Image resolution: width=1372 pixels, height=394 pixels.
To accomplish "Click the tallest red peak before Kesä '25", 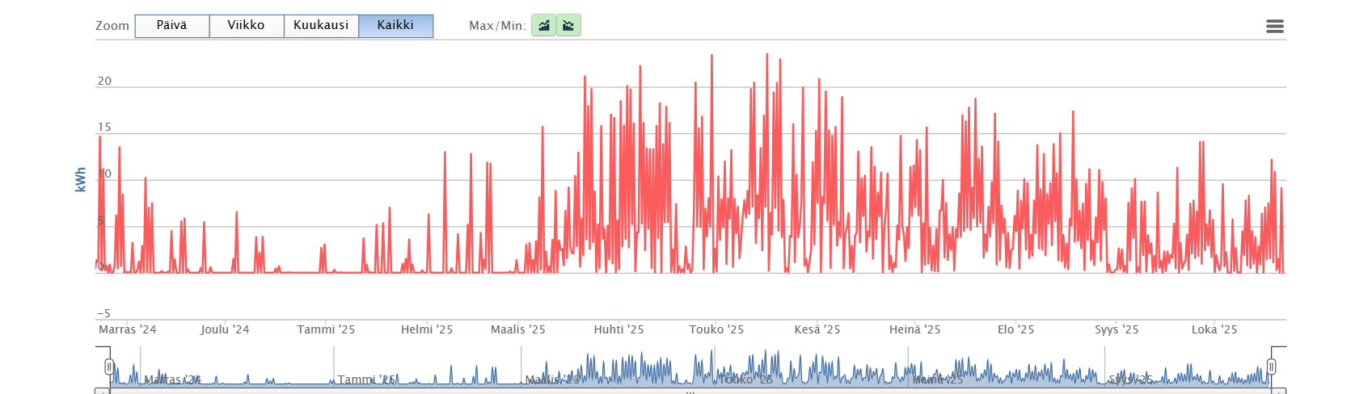I will [x=767, y=55].
